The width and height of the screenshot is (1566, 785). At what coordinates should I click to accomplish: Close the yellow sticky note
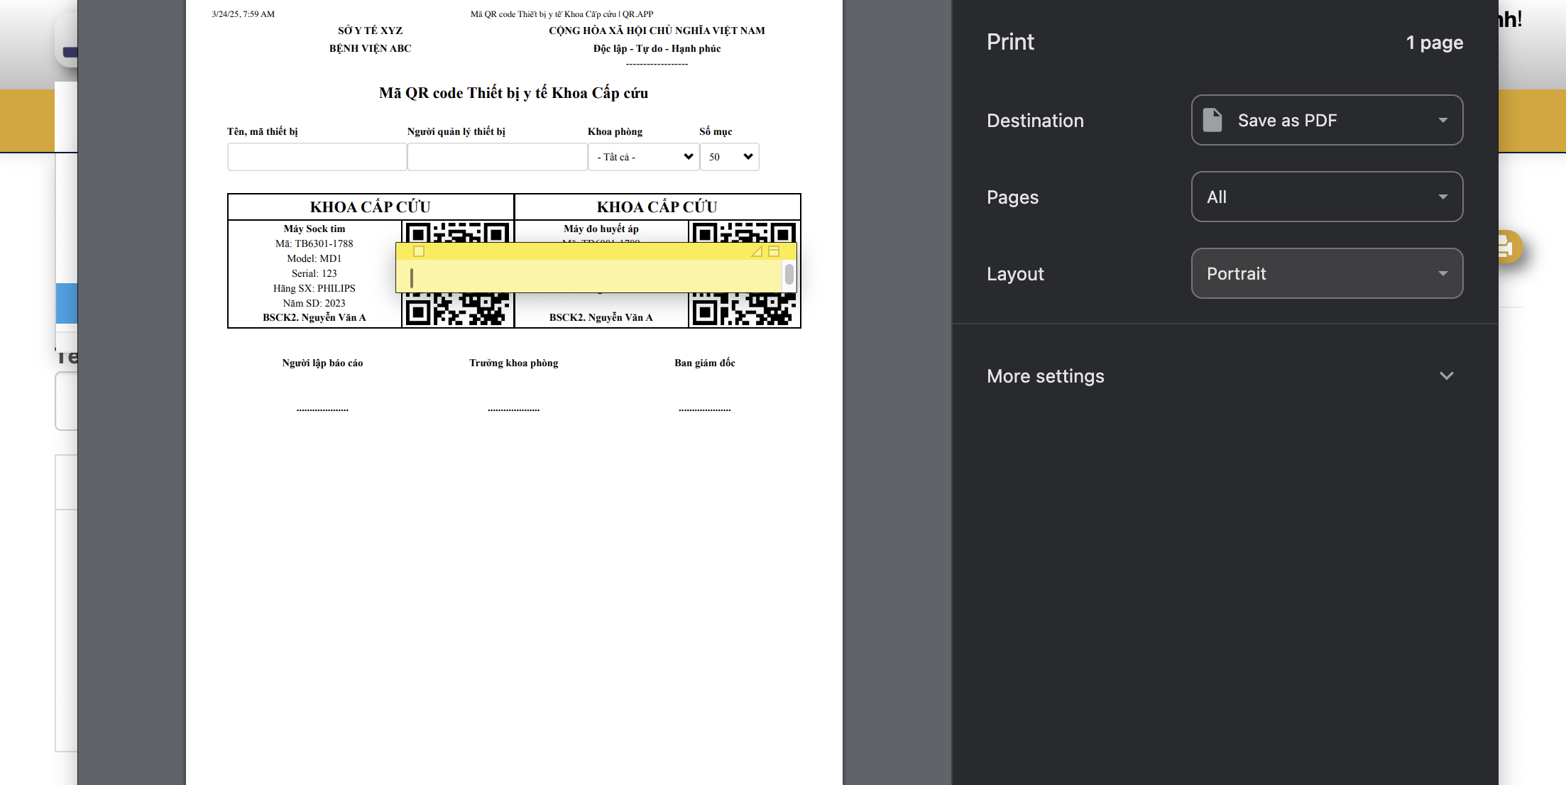pos(419,251)
